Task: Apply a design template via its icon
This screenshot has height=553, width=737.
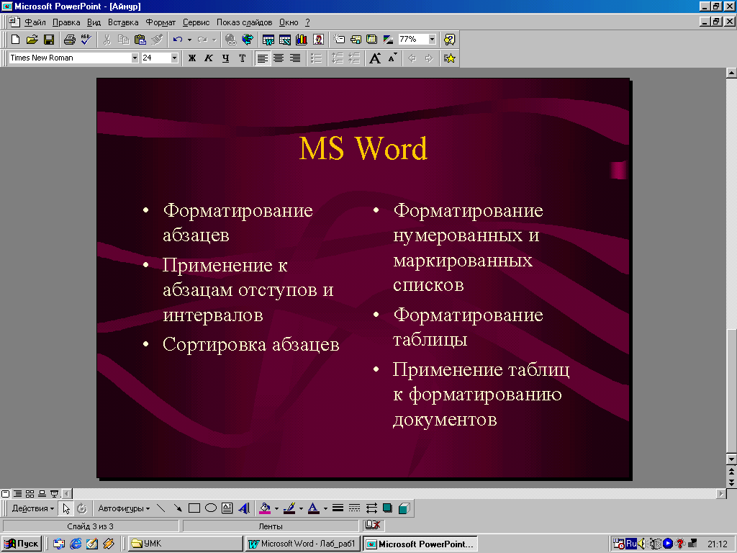Action: [x=372, y=40]
